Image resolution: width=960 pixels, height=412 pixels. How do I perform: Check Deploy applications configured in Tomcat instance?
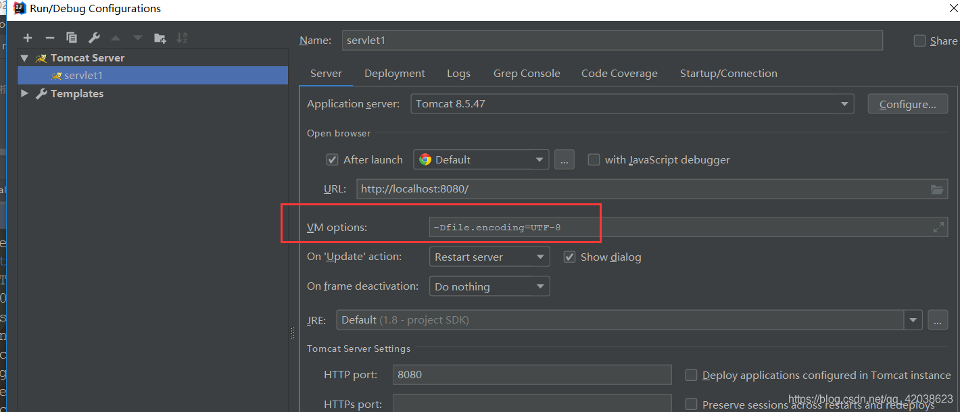(691, 375)
